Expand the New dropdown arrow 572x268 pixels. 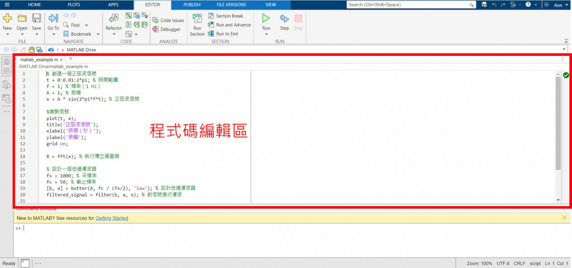coord(7,34)
